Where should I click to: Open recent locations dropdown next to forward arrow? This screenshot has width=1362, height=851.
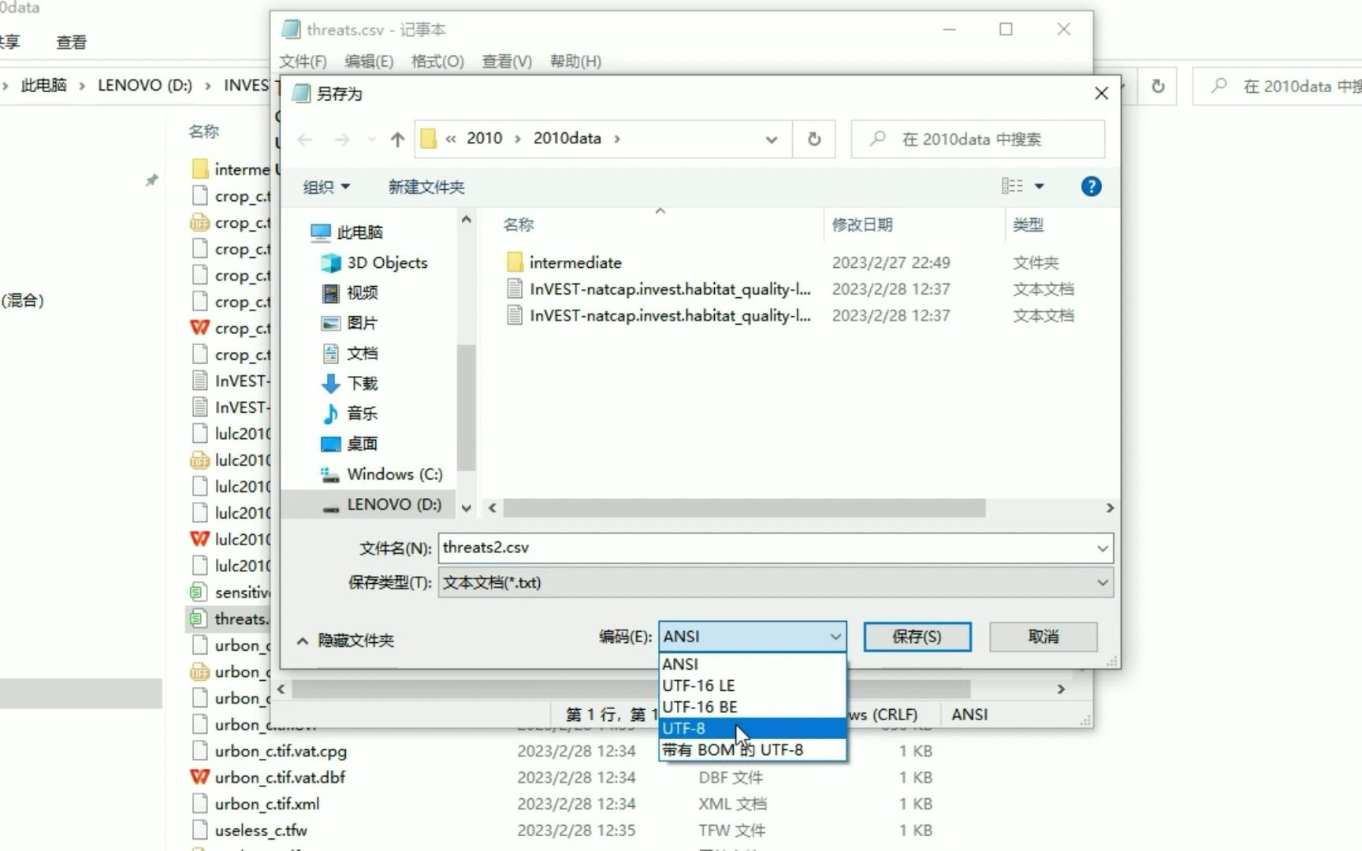[371, 139]
